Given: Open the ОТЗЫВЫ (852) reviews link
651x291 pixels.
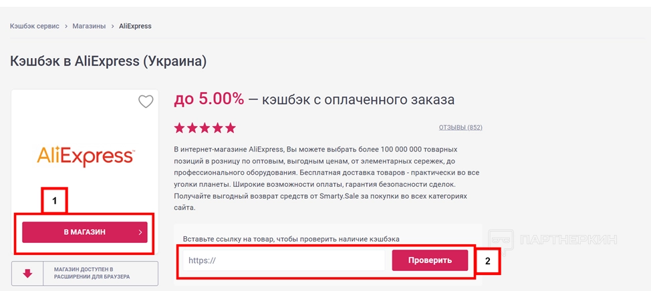Looking at the screenshot, I should click(x=461, y=127).
